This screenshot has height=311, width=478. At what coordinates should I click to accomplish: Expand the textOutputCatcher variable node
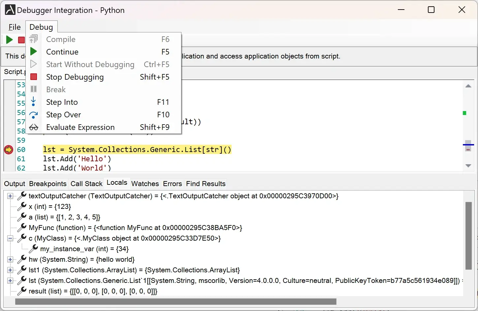(10, 196)
